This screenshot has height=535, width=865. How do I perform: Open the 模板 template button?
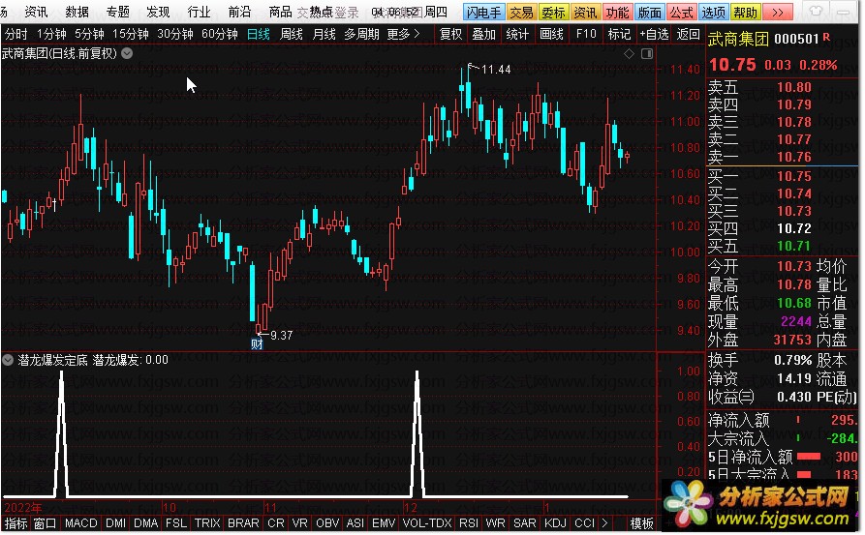click(641, 522)
